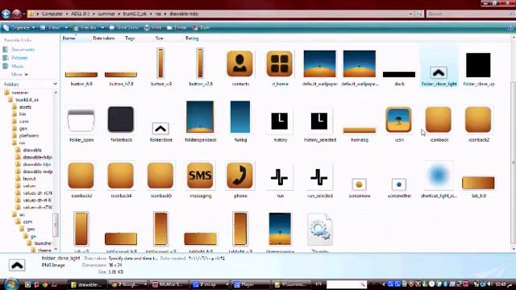Click the Print toolbar button
Viewport: 516px width, 290px height.
coord(153,28)
